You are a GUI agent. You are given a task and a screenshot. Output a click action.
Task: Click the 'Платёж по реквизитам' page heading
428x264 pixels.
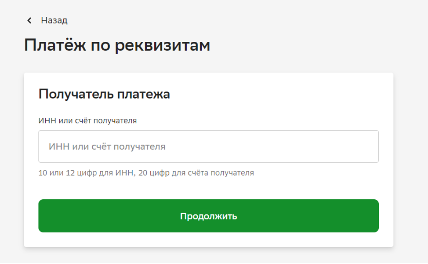pos(117,45)
